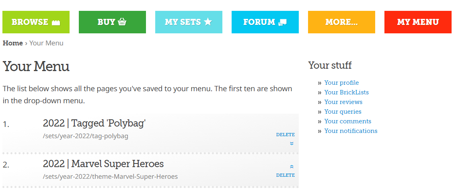Image resolution: width=454 pixels, height=190 pixels.
Task: Open the 2022 Marvel Super Heroes saved page
Action: [103, 164]
